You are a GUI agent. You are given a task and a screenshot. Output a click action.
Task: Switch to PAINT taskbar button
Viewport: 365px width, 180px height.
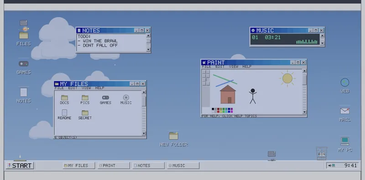coord(114,165)
